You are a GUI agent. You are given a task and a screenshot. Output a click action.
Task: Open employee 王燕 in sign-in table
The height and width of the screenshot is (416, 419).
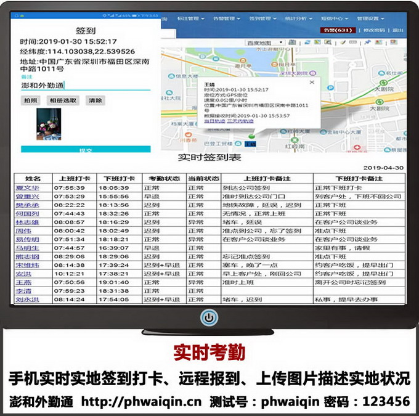point(23,282)
